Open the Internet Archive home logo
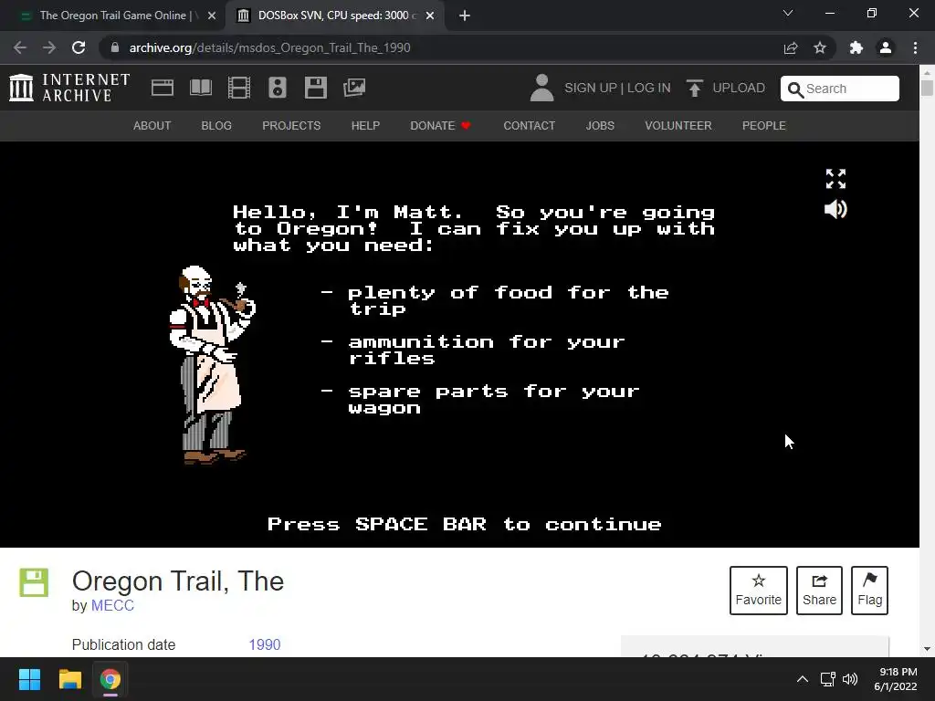This screenshot has width=935, height=701. pos(69,88)
